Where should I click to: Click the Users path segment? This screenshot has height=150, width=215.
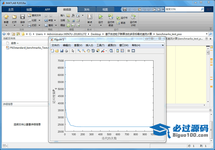tap(39, 34)
